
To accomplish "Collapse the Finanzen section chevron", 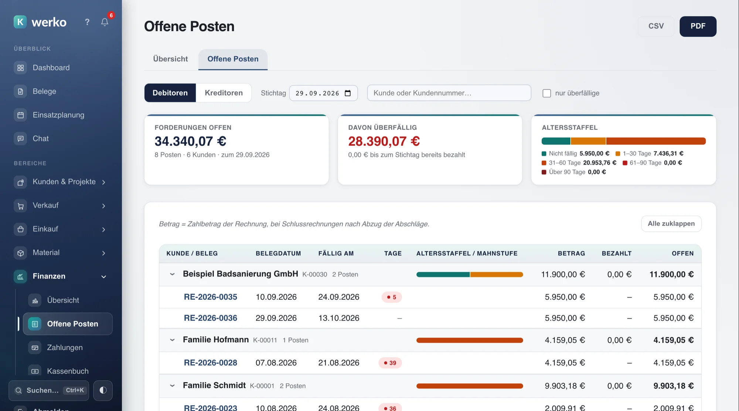I will click(x=104, y=277).
